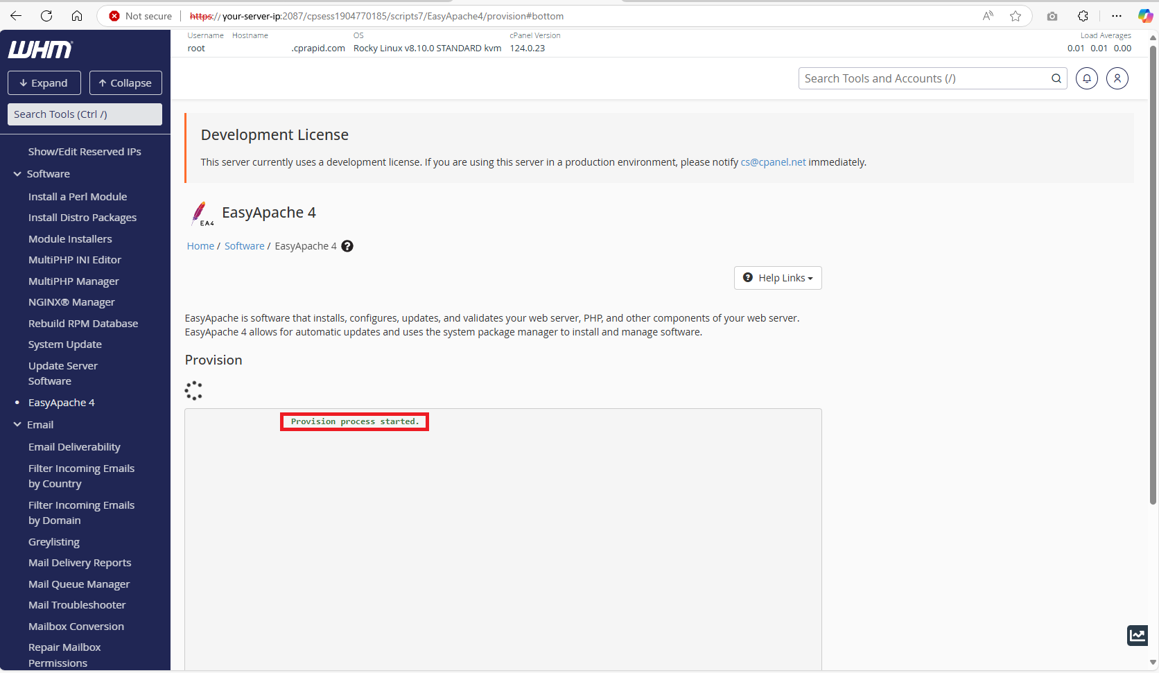Click the Expand button in sidebar

(x=44, y=83)
